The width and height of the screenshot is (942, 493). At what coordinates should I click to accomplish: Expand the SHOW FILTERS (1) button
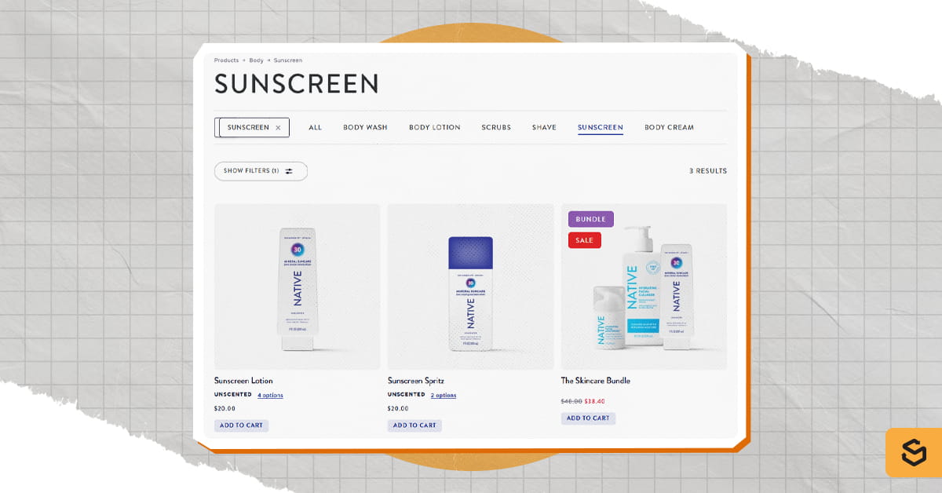(x=261, y=171)
